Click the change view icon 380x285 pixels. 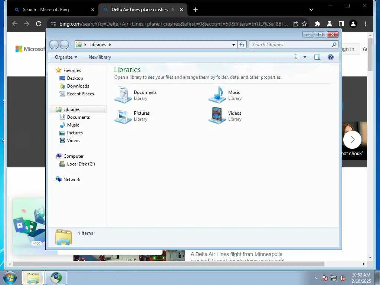click(297, 57)
